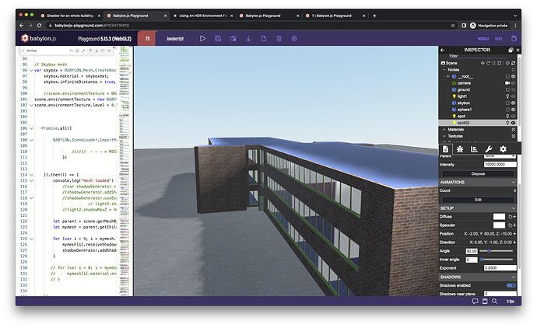Go back with Inspector arrow

[x=443, y=50]
